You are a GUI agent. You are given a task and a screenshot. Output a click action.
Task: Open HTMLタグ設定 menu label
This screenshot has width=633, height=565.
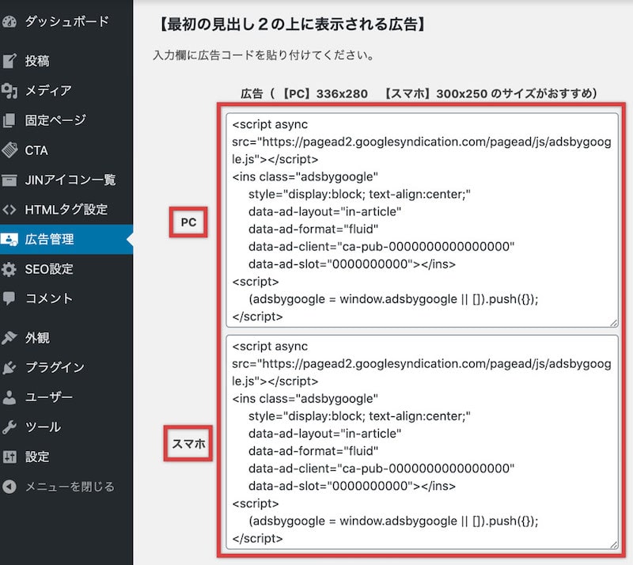pyautogui.click(x=66, y=210)
